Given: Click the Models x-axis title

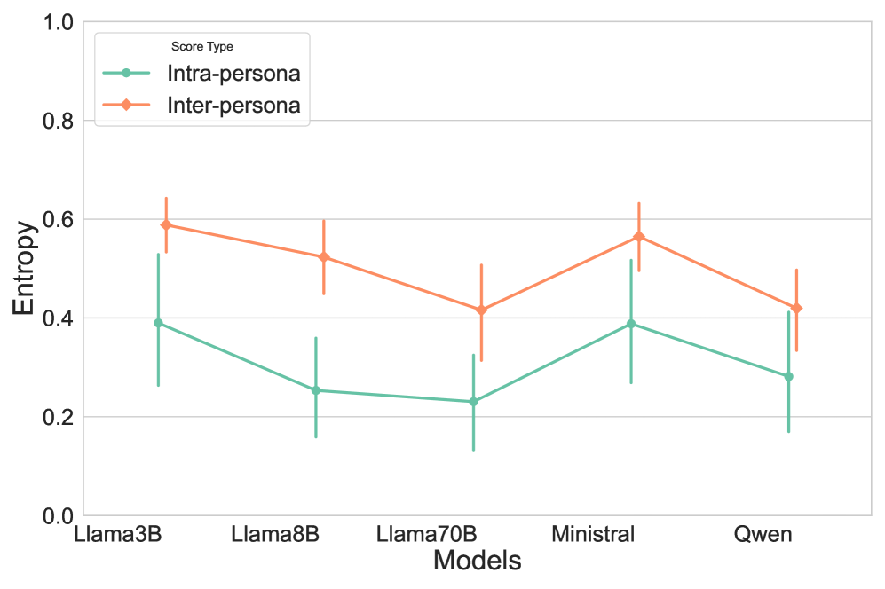Looking at the screenshot, I should click(x=477, y=562).
